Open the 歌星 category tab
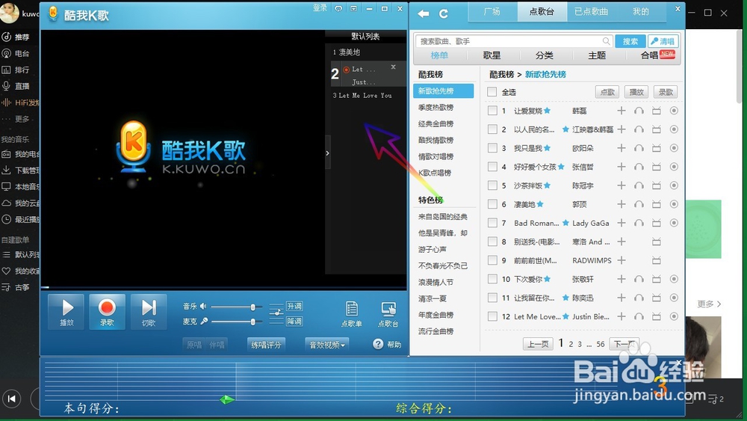The image size is (747, 421). click(x=492, y=55)
